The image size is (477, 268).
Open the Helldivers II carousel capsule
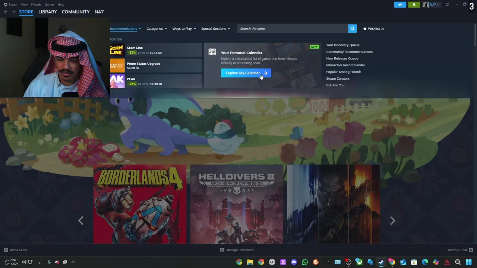pyautogui.click(x=237, y=204)
